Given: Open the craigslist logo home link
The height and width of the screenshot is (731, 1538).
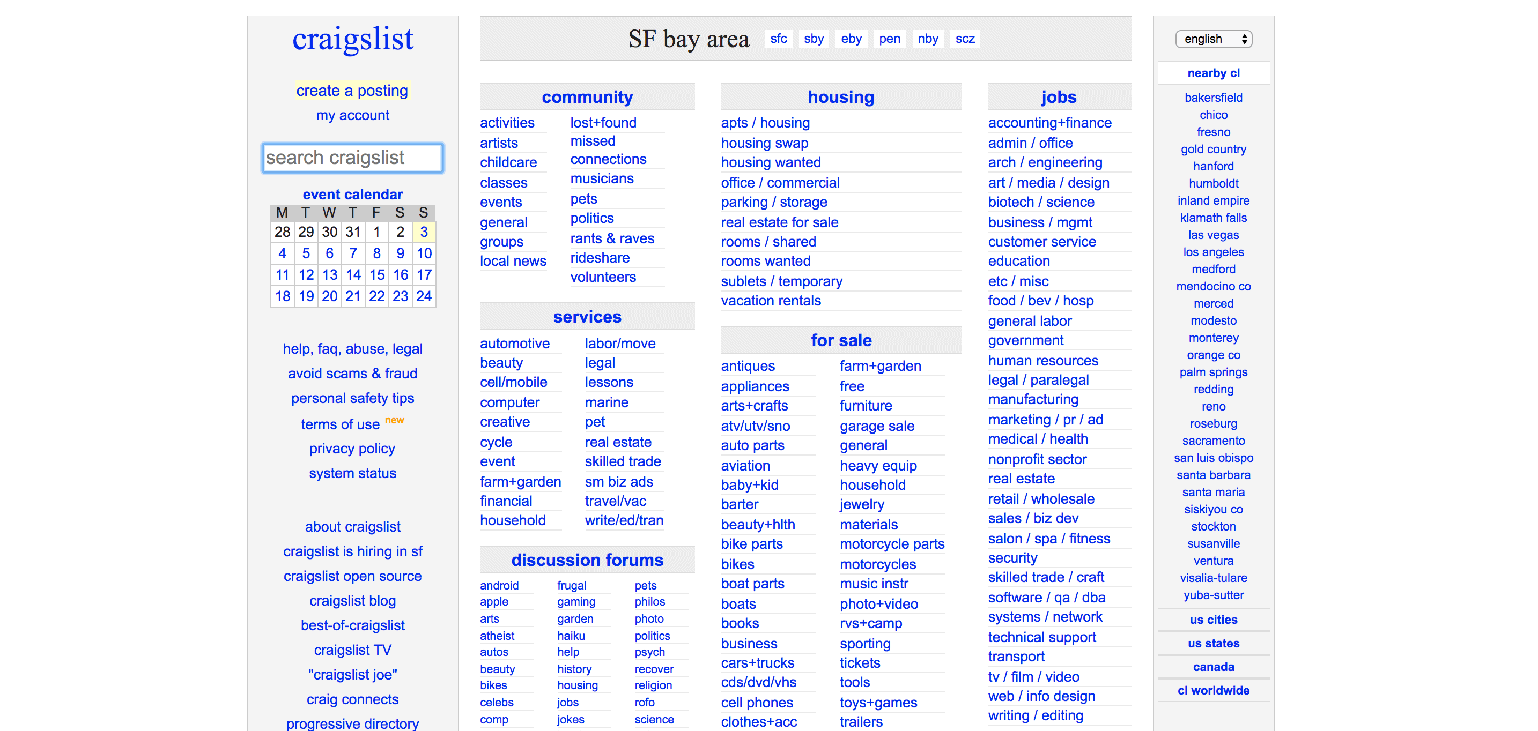Looking at the screenshot, I should click(x=352, y=39).
